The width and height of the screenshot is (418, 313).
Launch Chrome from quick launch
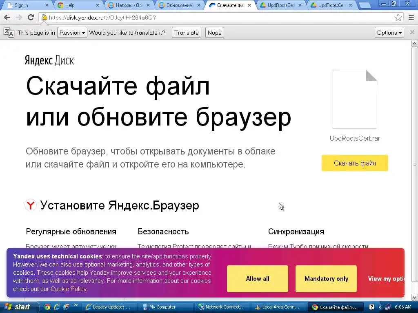click(47, 307)
